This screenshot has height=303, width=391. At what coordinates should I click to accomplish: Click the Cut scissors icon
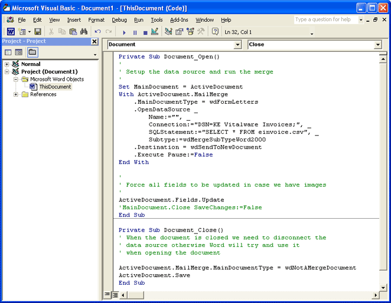(x=51, y=32)
